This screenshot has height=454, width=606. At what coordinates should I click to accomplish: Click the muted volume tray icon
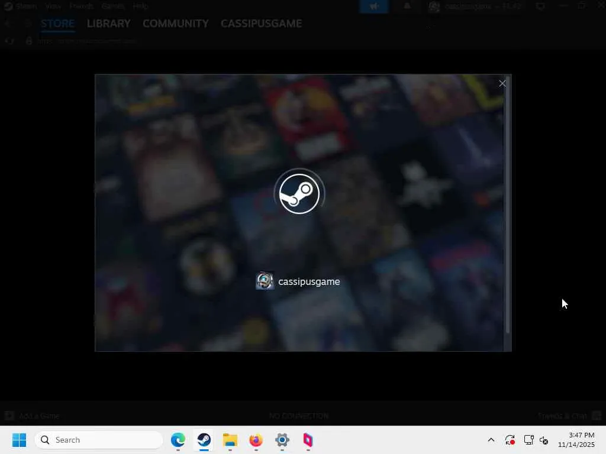pos(544,440)
